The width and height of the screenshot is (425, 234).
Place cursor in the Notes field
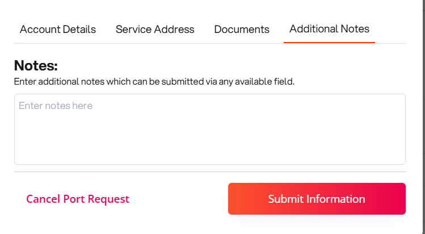tap(209, 129)
